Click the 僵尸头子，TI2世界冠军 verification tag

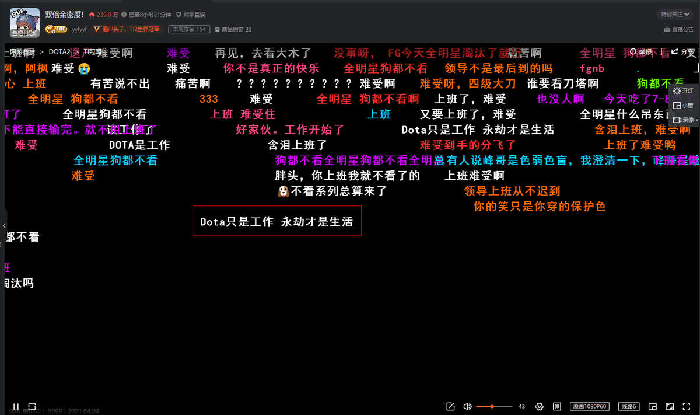pos(127,29)
